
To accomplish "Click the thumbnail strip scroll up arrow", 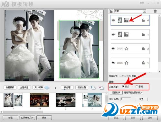I will (107, 94).
